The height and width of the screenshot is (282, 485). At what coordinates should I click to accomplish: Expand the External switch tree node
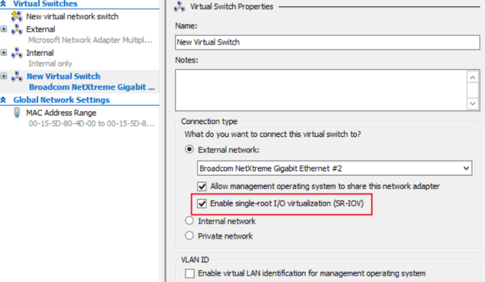(5, 29)
